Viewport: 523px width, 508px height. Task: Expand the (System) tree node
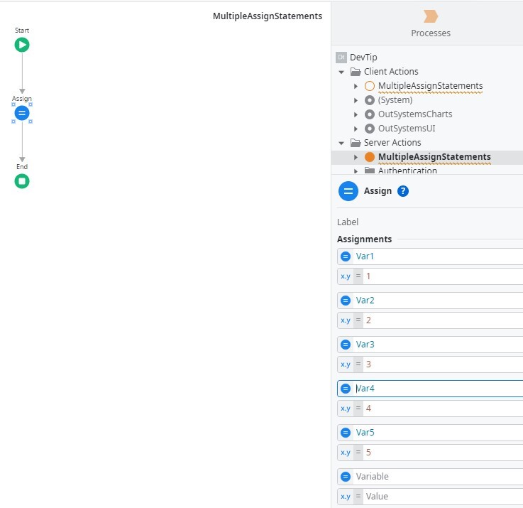(356, 100)
